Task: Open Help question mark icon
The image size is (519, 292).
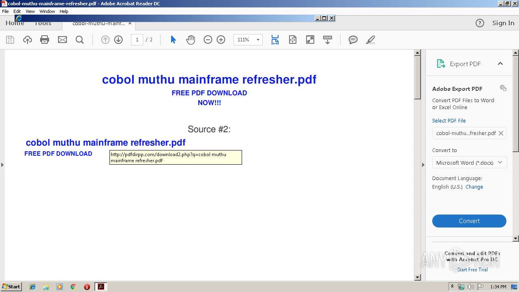Action: pos(480,23)
